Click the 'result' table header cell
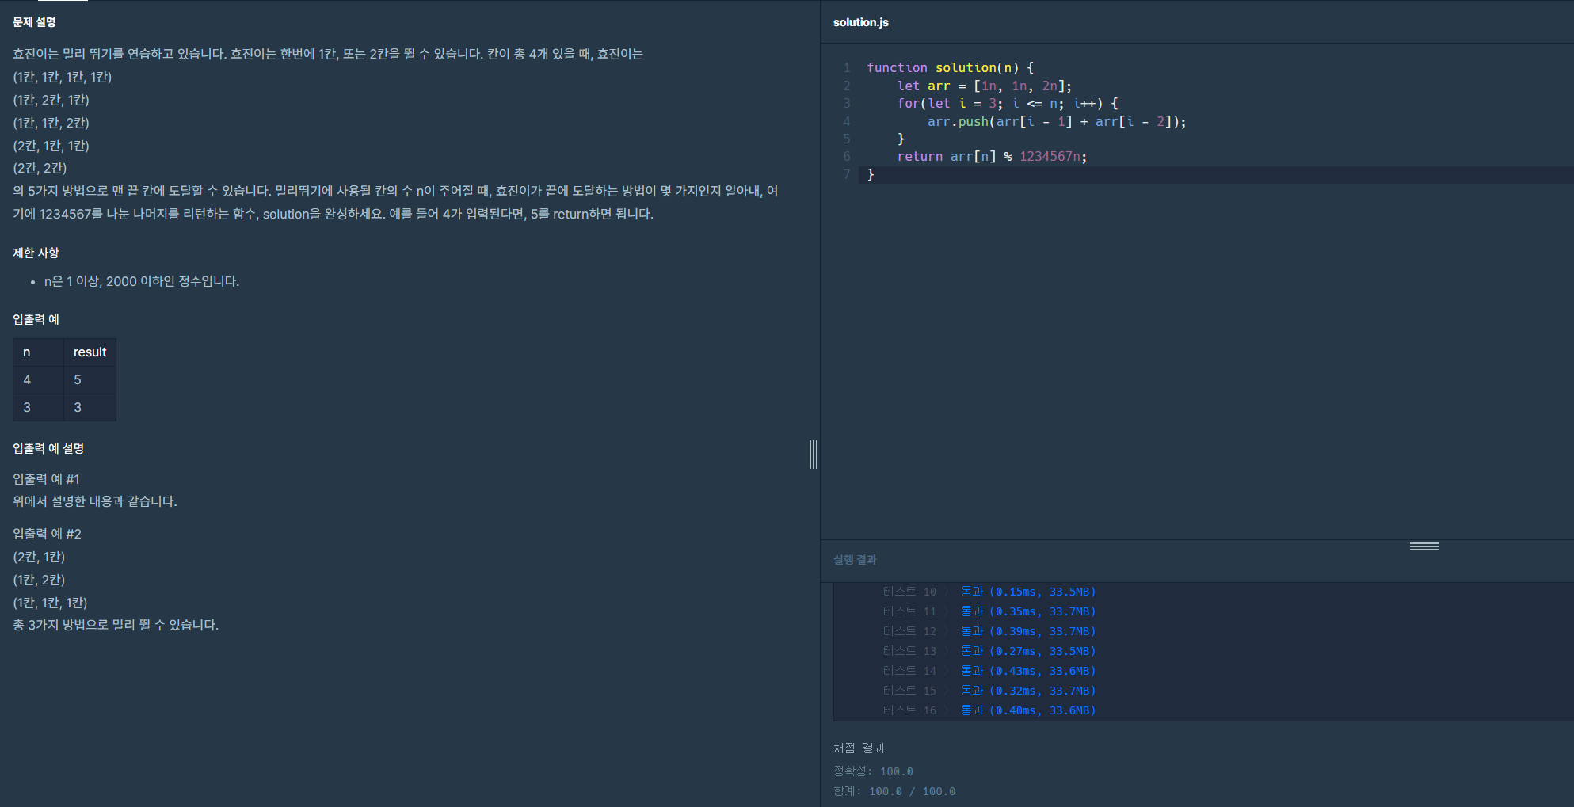 click(90, 352)
